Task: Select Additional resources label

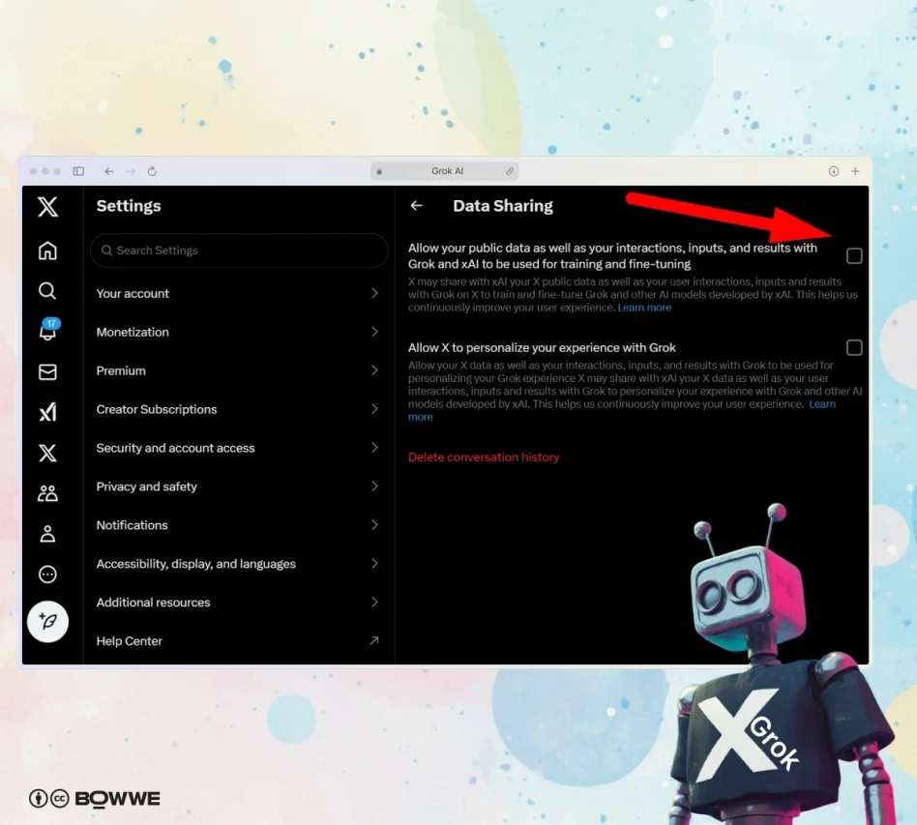Action: point(153,603)
